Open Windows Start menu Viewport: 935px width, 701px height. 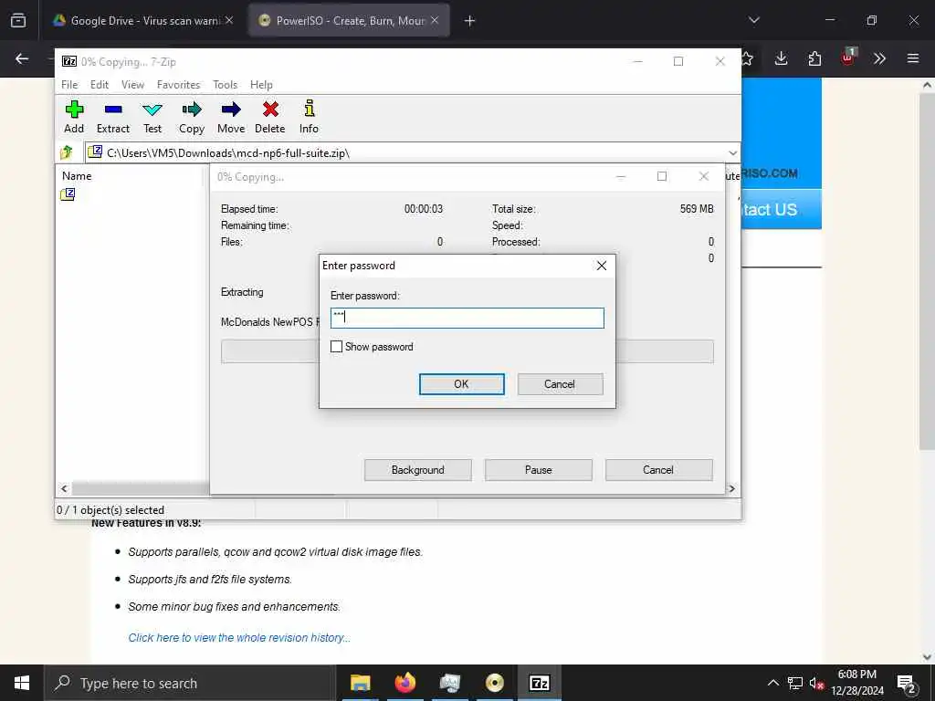pos(22,683)
